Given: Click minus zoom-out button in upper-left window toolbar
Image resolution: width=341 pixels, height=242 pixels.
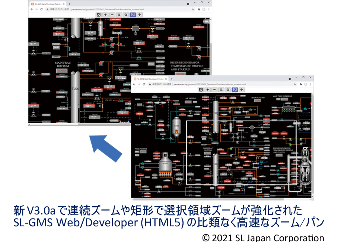Looking at the screenshot, I should pos(112,15).
